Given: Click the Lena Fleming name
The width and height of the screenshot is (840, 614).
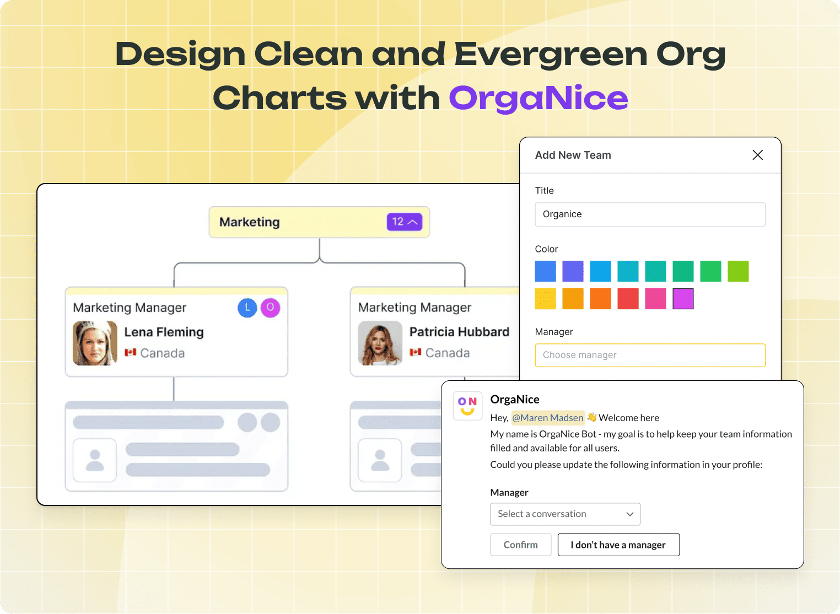Looking at the screenshot, I should pos(164,332).
